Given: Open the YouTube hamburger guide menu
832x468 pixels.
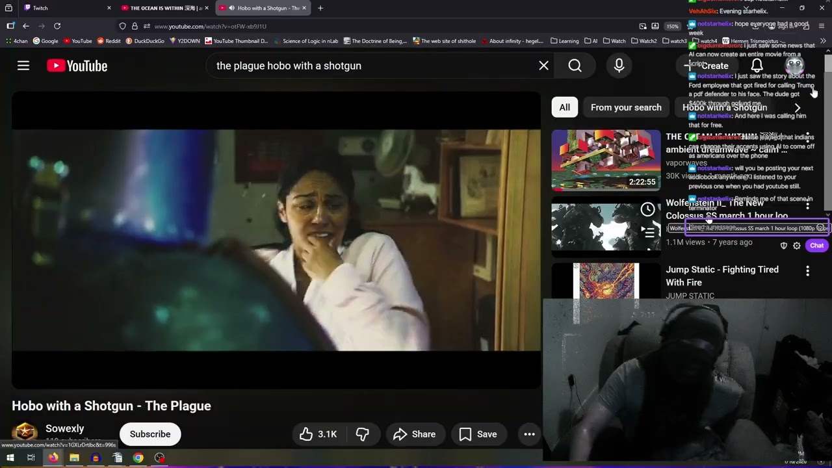Looking at the screenshot, I should pos(23,66).
